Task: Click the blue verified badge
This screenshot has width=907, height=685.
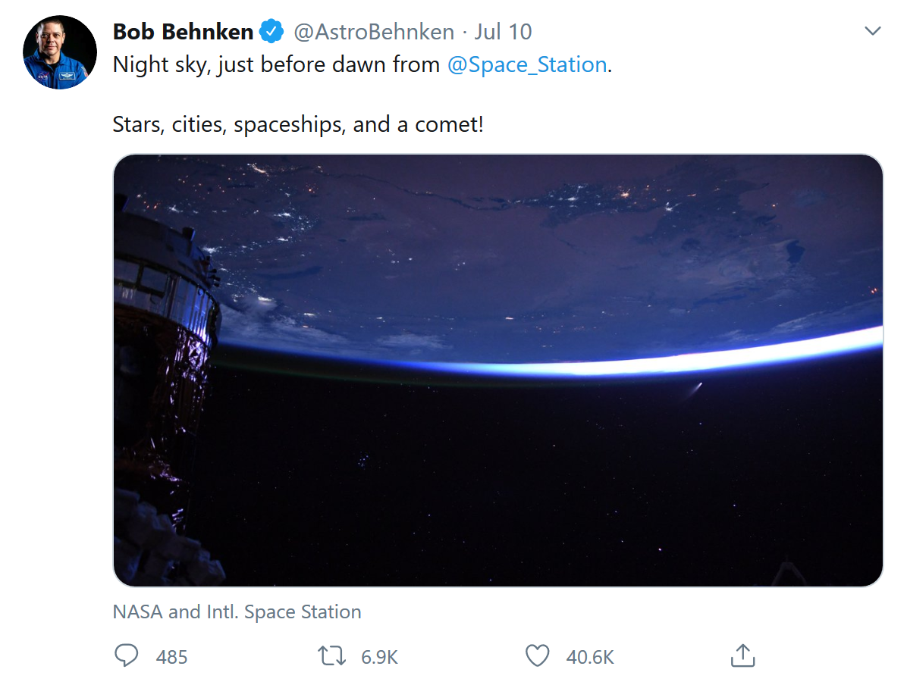Action: tap(271, 32)
